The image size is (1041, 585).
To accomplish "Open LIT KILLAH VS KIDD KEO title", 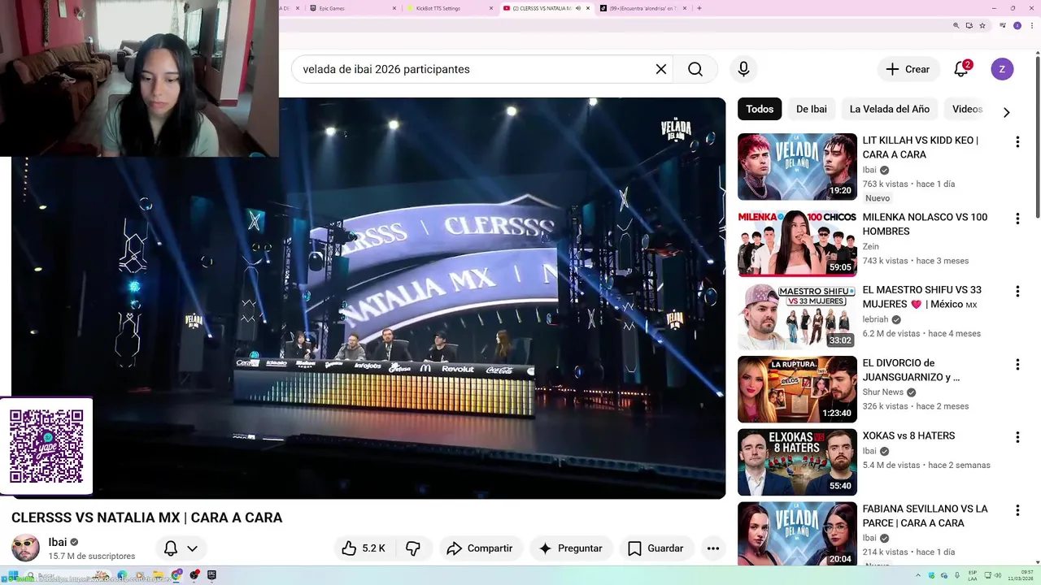I will pos(920,147).
